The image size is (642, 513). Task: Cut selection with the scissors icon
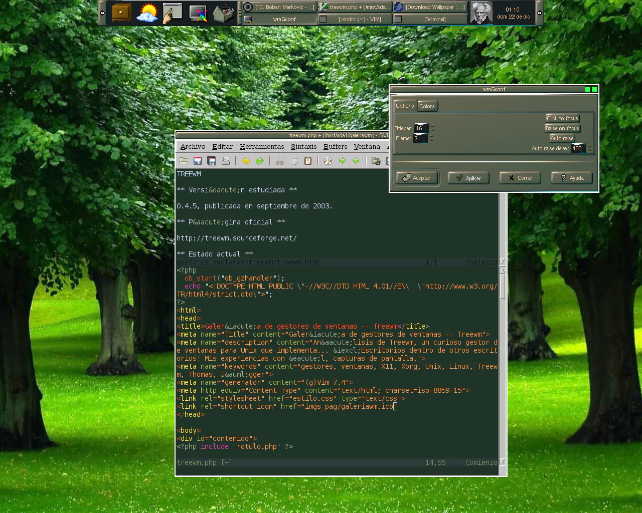point(280,161)
